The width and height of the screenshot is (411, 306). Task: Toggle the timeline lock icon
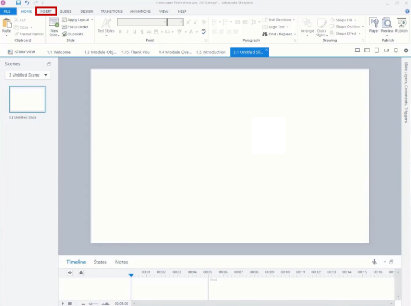(81, 273)
